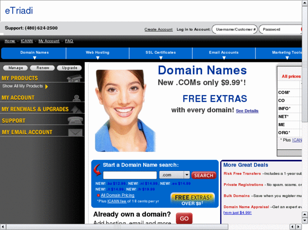Screen dimensions: 308x230
Task: Click the eTriadi site logo
Action: click(19, 11)
